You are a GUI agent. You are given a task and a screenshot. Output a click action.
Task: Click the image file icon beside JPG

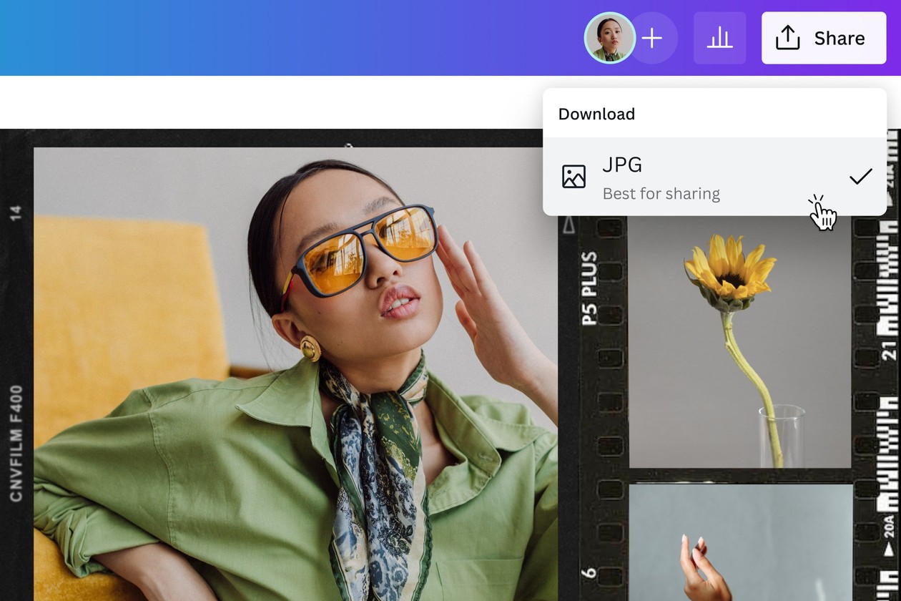pos(573,177)
